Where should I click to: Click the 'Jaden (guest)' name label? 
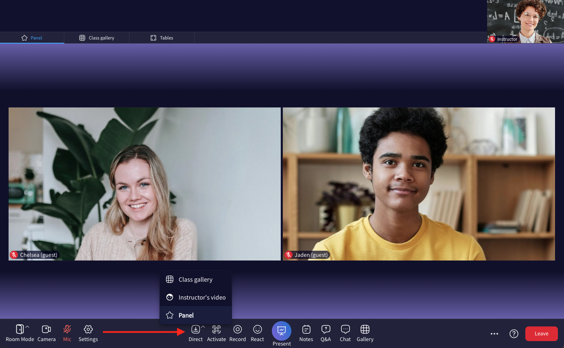click(311, 255)
